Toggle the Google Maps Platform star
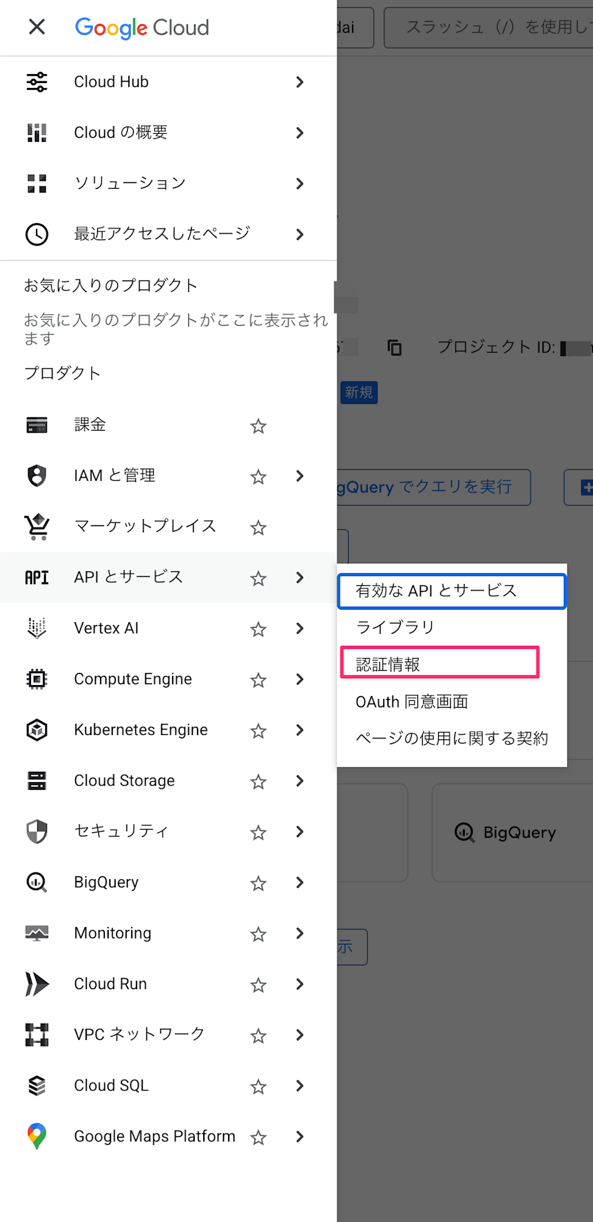Viewport: 593px width, 1222px height. tap(259, 1137)
